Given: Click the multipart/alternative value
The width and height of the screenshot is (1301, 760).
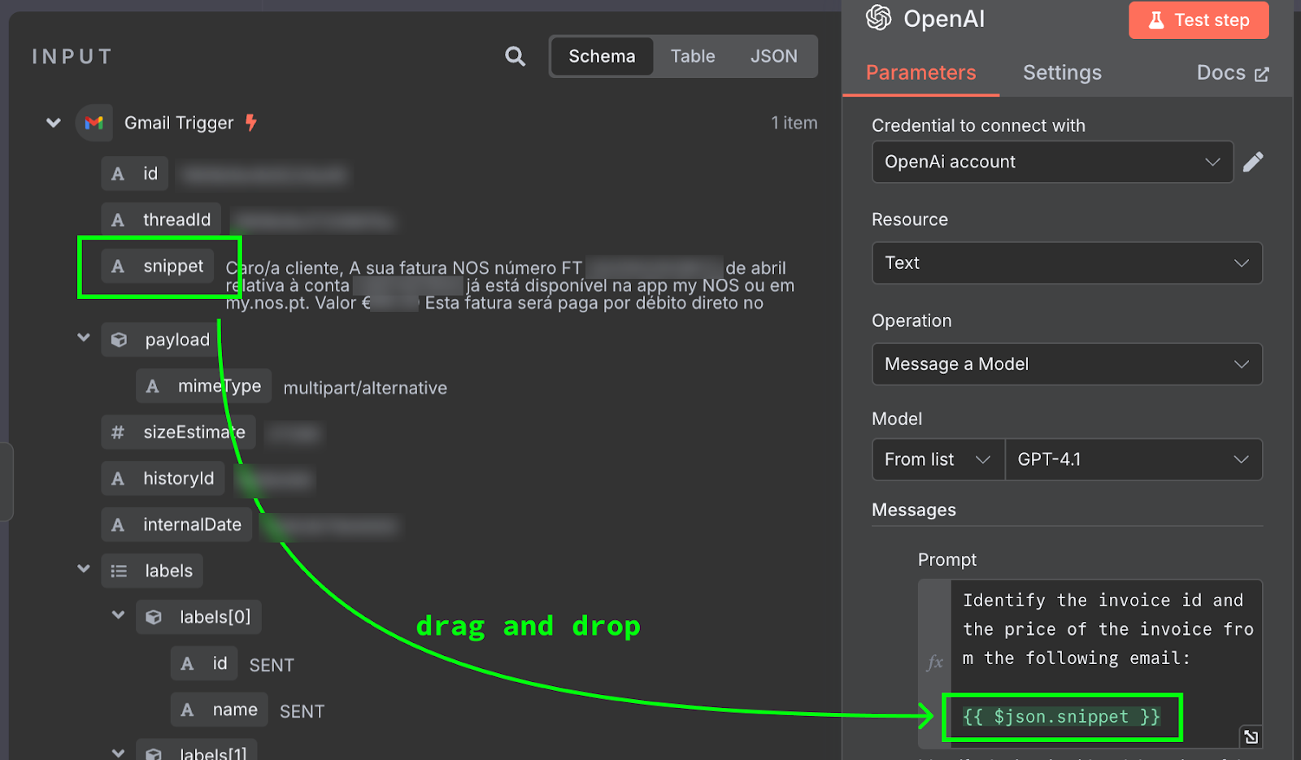Looking at the screenshot, I should (x=365, y=389).
